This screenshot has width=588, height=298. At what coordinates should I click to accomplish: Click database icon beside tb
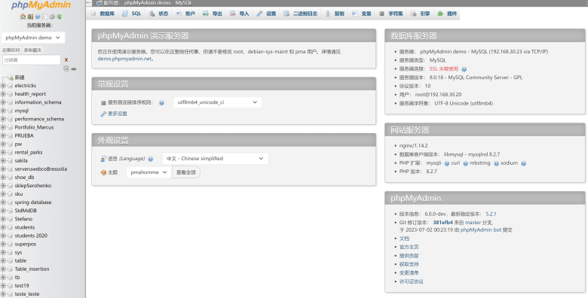[x=10, y=278]
